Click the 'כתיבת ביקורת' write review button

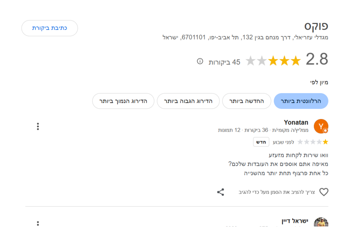pos(50,28)
